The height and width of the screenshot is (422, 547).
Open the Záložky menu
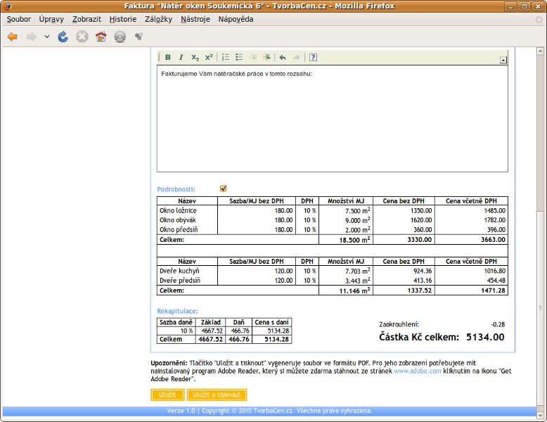[x=158, y=19]
